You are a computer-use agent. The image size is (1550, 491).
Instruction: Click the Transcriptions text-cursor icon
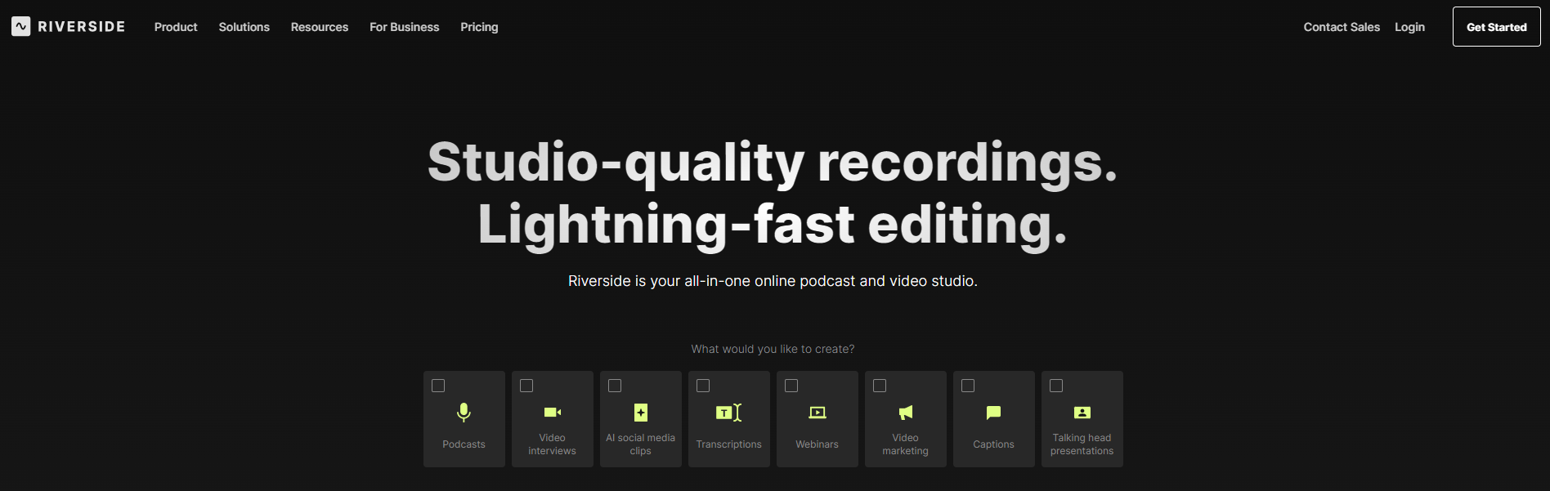pyautogui.click(x=729, y=413)
